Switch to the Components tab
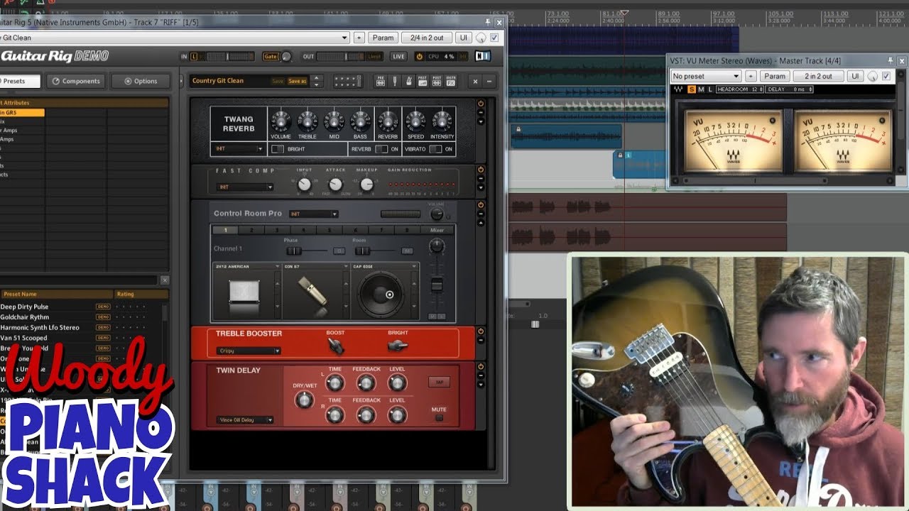This screenshot has width=909, height=511. tap(76, 81)
